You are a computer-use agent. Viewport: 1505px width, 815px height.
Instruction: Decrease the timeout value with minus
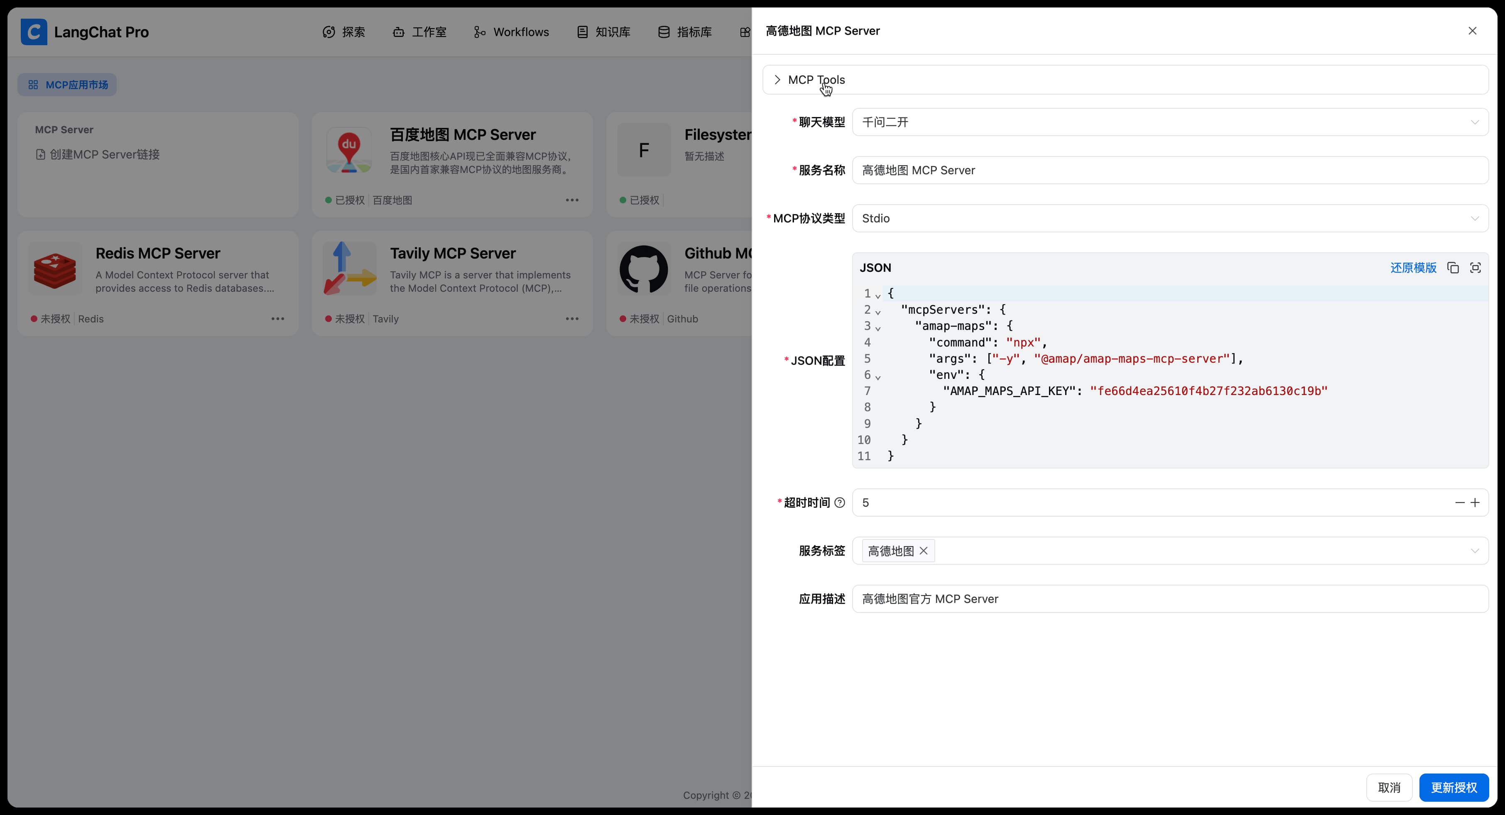(x=1459, y=503)
